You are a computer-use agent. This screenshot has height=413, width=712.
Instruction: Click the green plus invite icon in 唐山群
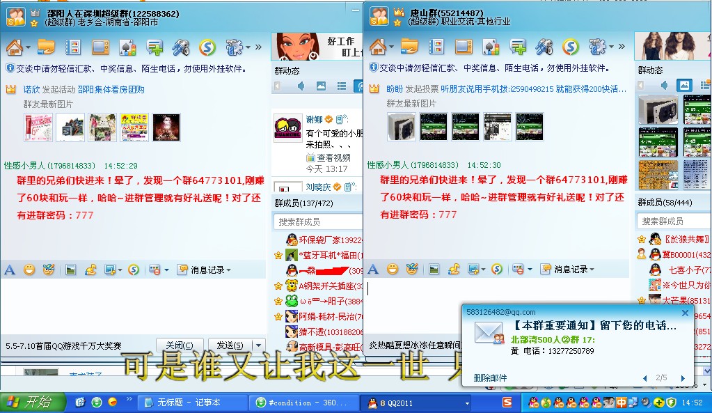point(518,47)
